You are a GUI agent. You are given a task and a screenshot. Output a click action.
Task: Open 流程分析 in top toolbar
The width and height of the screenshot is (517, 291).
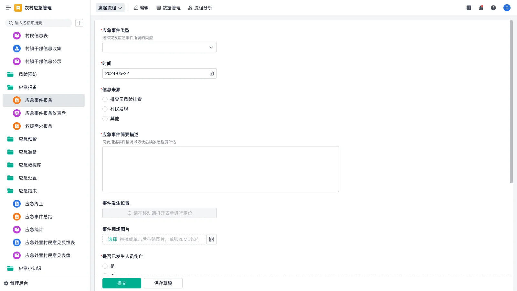tap(200, 8)
